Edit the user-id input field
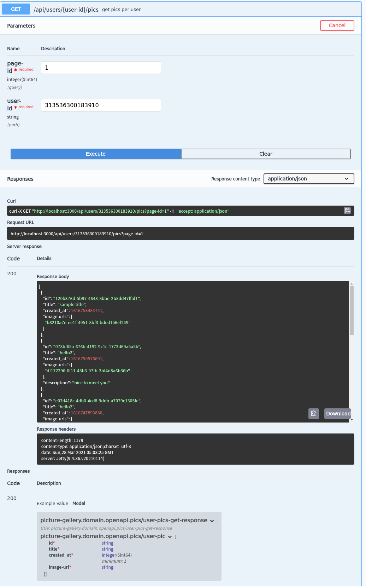The image size is (366, 586). pos(101,105)
